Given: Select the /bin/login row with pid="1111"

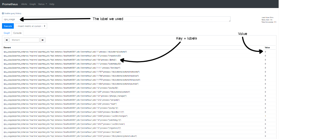Looking at the screenshot, I should click(x=139, y=68).
